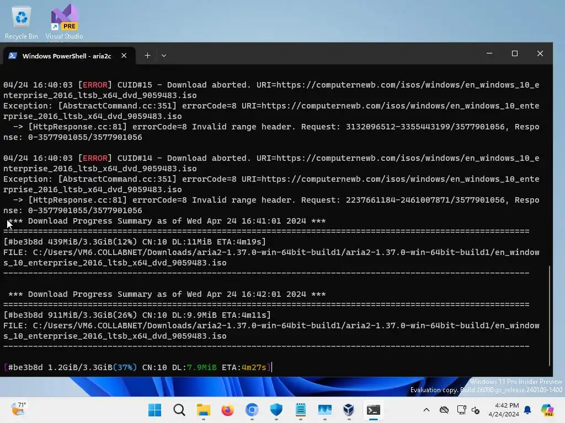
Task: Open the Recycle Bin desktop icon
Action: click(x=22, y=23)
